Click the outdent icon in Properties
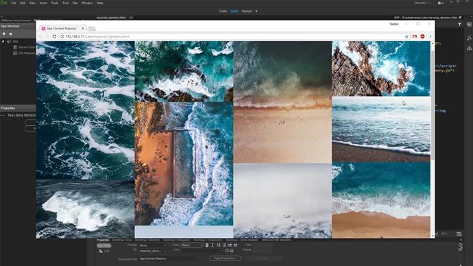473x266 pixels. 230,245
